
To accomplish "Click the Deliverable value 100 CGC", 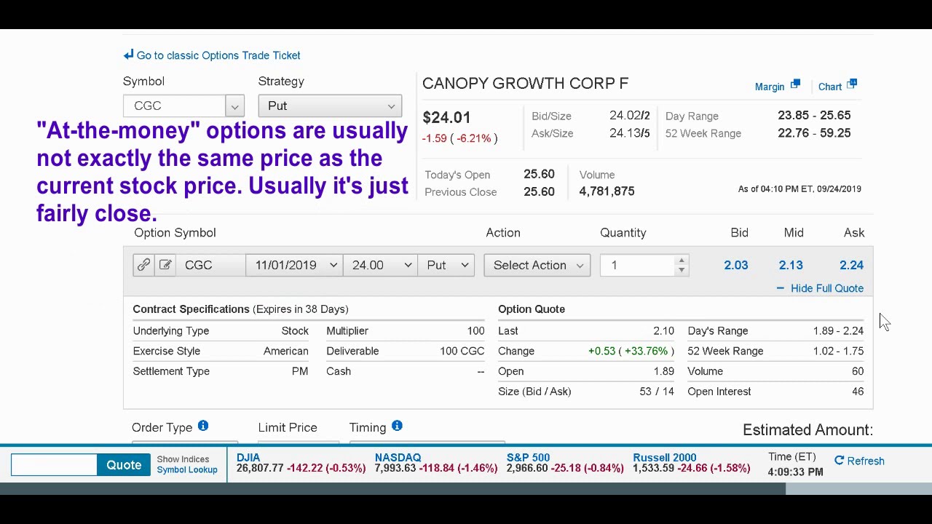I will (x=462, y=351).
